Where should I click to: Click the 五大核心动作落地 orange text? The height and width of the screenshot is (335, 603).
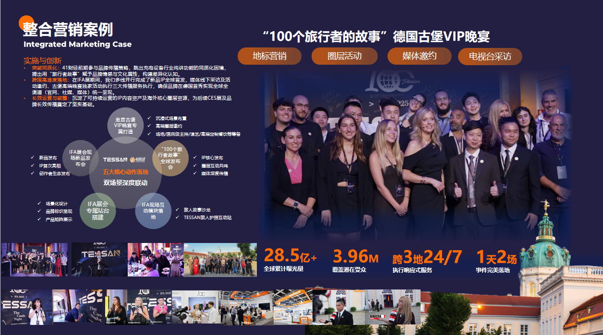pos(126,172)
